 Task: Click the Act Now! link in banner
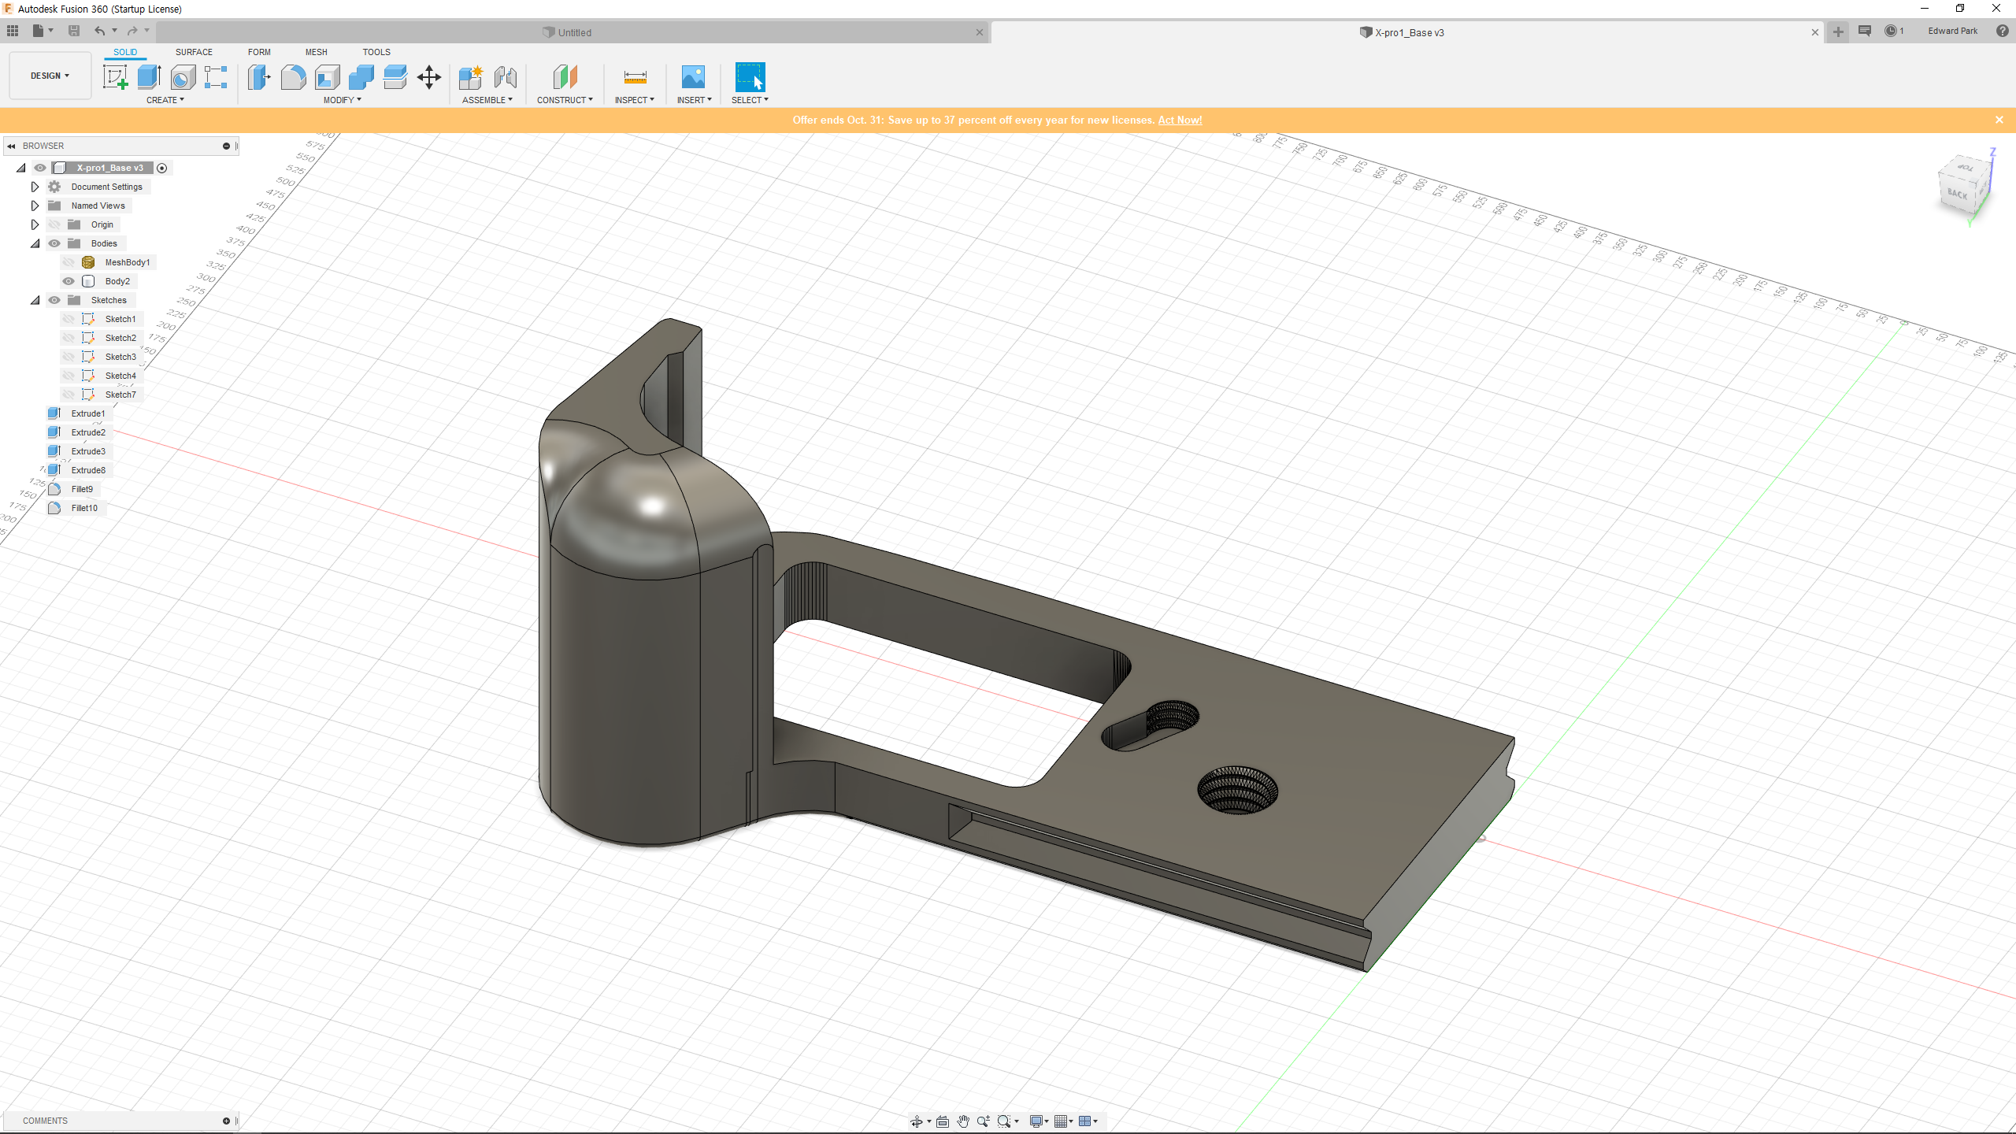click(x=1180, y=120)
